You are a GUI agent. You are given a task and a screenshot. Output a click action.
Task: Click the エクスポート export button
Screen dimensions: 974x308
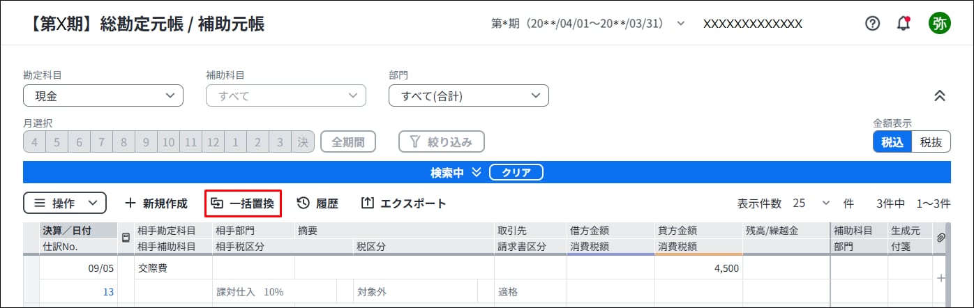404,203
